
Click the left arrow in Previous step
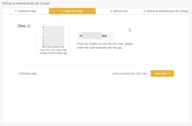coord(18,74)
